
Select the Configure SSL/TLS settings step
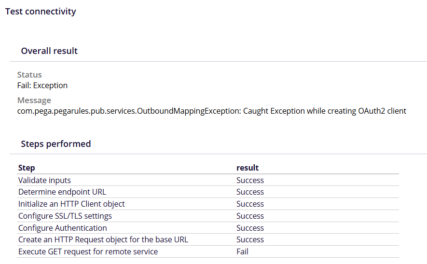(x=65, y=216)
